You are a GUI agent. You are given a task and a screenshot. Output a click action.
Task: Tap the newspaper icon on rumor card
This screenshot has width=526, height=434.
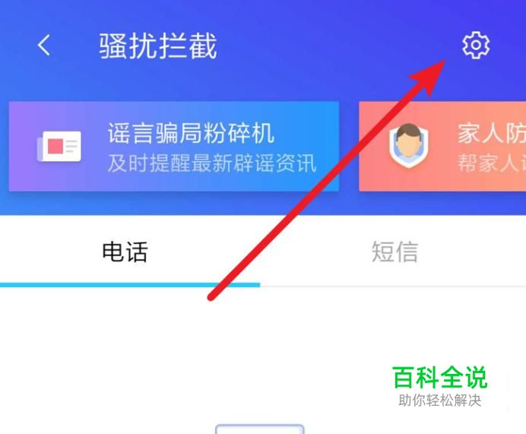[59, 146]
